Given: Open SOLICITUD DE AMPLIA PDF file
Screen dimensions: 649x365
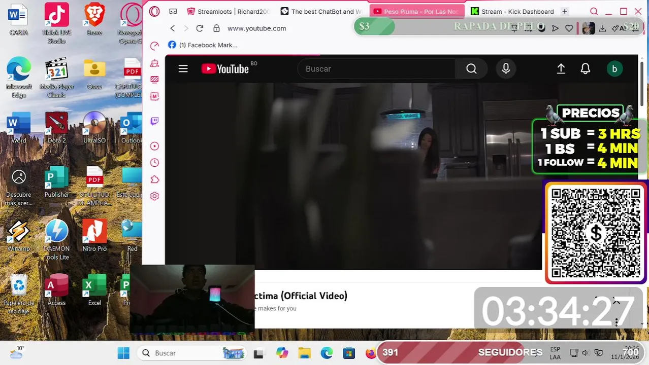Looking at the screenshot, I should 94,187.
